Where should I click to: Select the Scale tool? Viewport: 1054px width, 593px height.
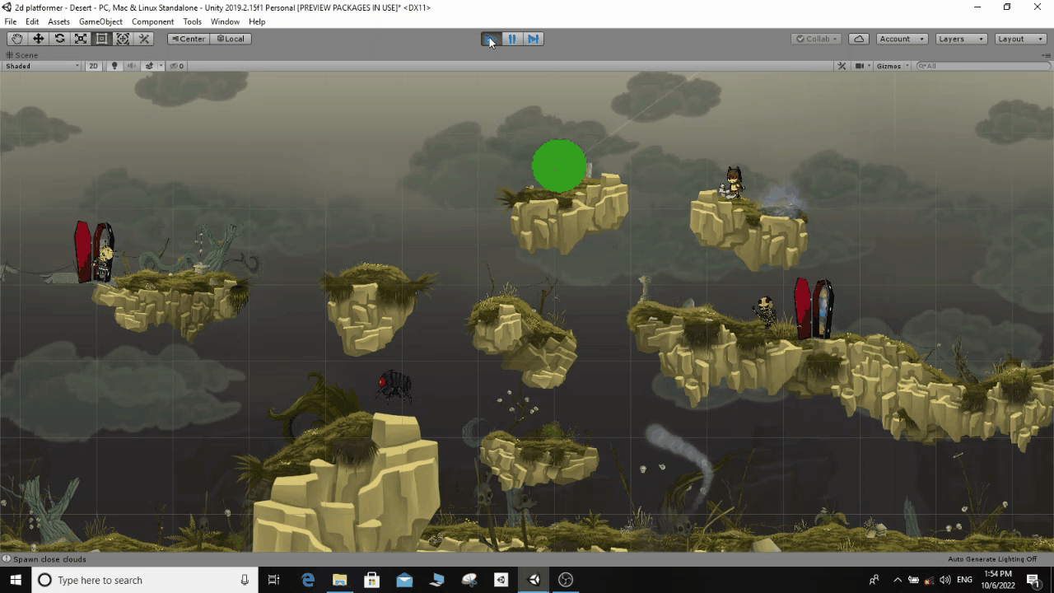tap(81, 39)
